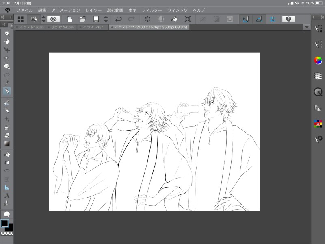This screenshot has height=244, width=325.
Task: Select the Zoom magnifier tool
Action: click(7, 33)
